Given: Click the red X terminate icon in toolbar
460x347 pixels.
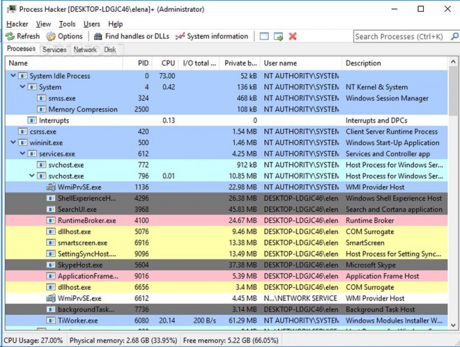Looking at the screenshot, I should 293,36.
